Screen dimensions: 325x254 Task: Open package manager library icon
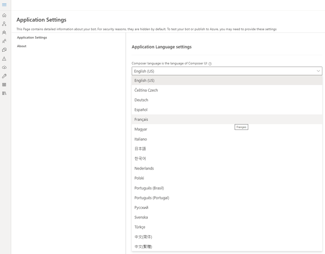4,93
